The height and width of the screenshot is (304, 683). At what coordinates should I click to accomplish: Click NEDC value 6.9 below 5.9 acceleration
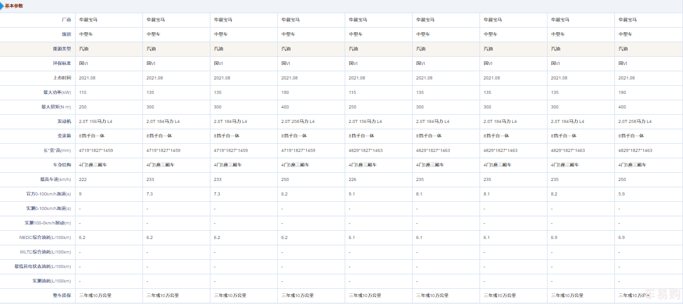pyautogui.click(x=622, y=237)
